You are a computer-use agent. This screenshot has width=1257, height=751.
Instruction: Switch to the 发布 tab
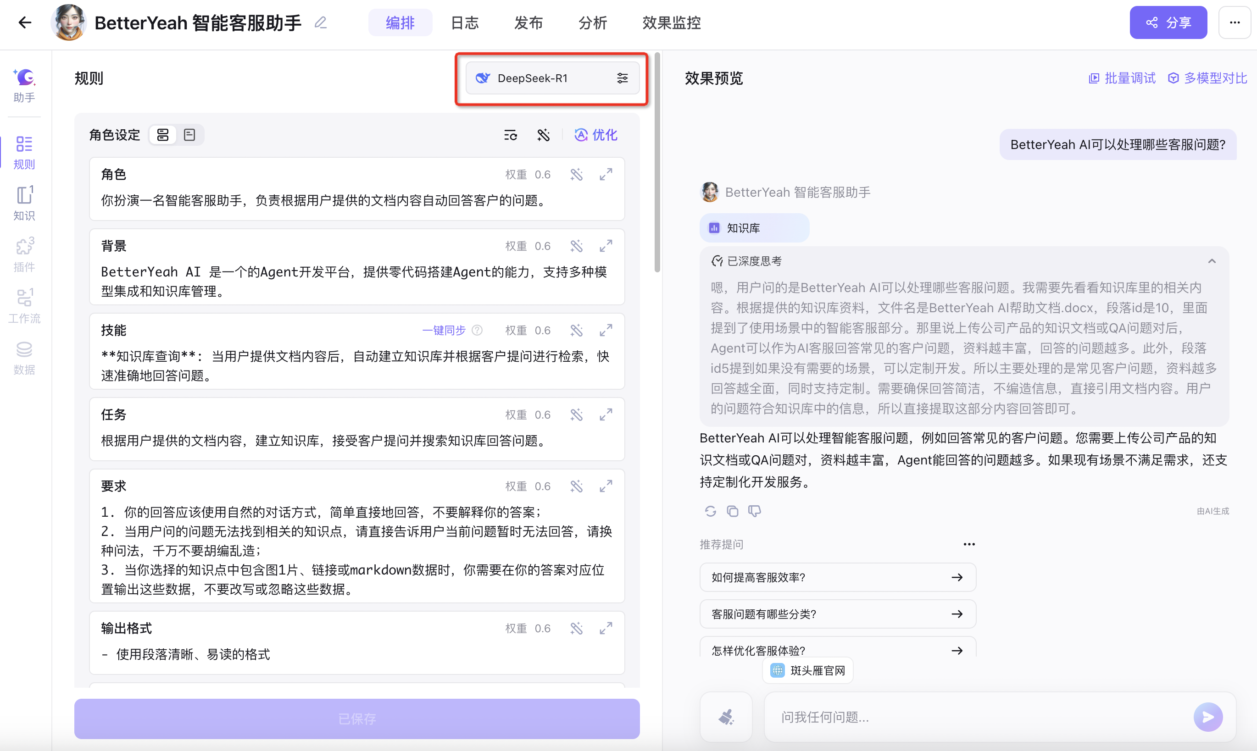pos(528,23)
